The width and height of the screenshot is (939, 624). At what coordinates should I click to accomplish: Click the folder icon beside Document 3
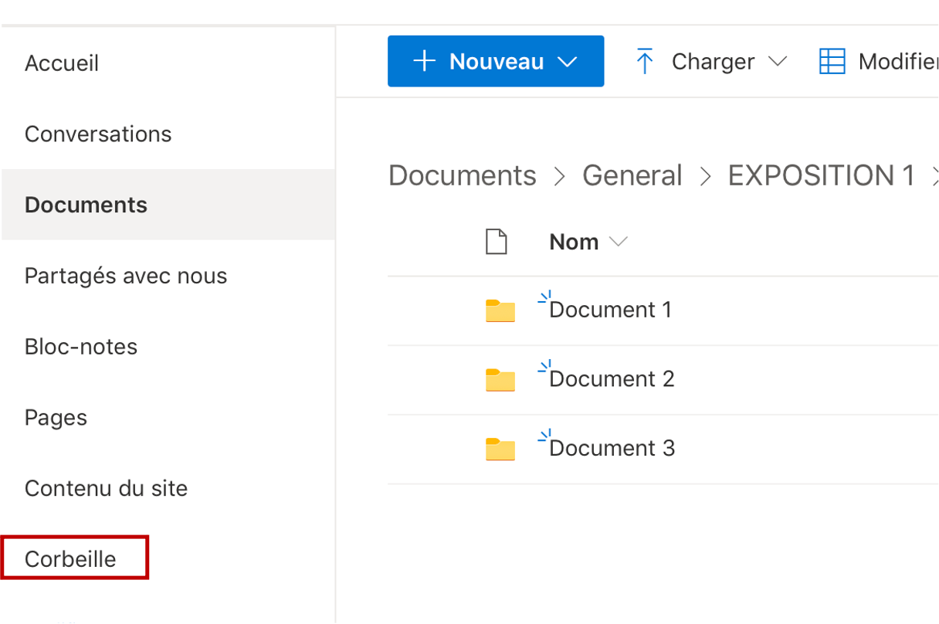(500, 449)
